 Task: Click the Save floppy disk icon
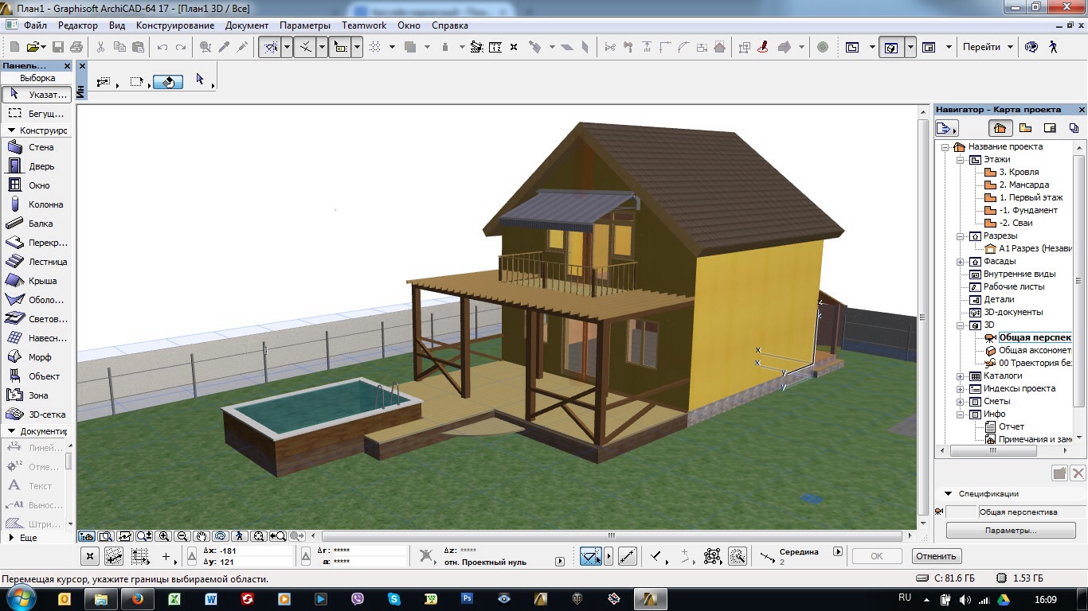click(58, 47)
